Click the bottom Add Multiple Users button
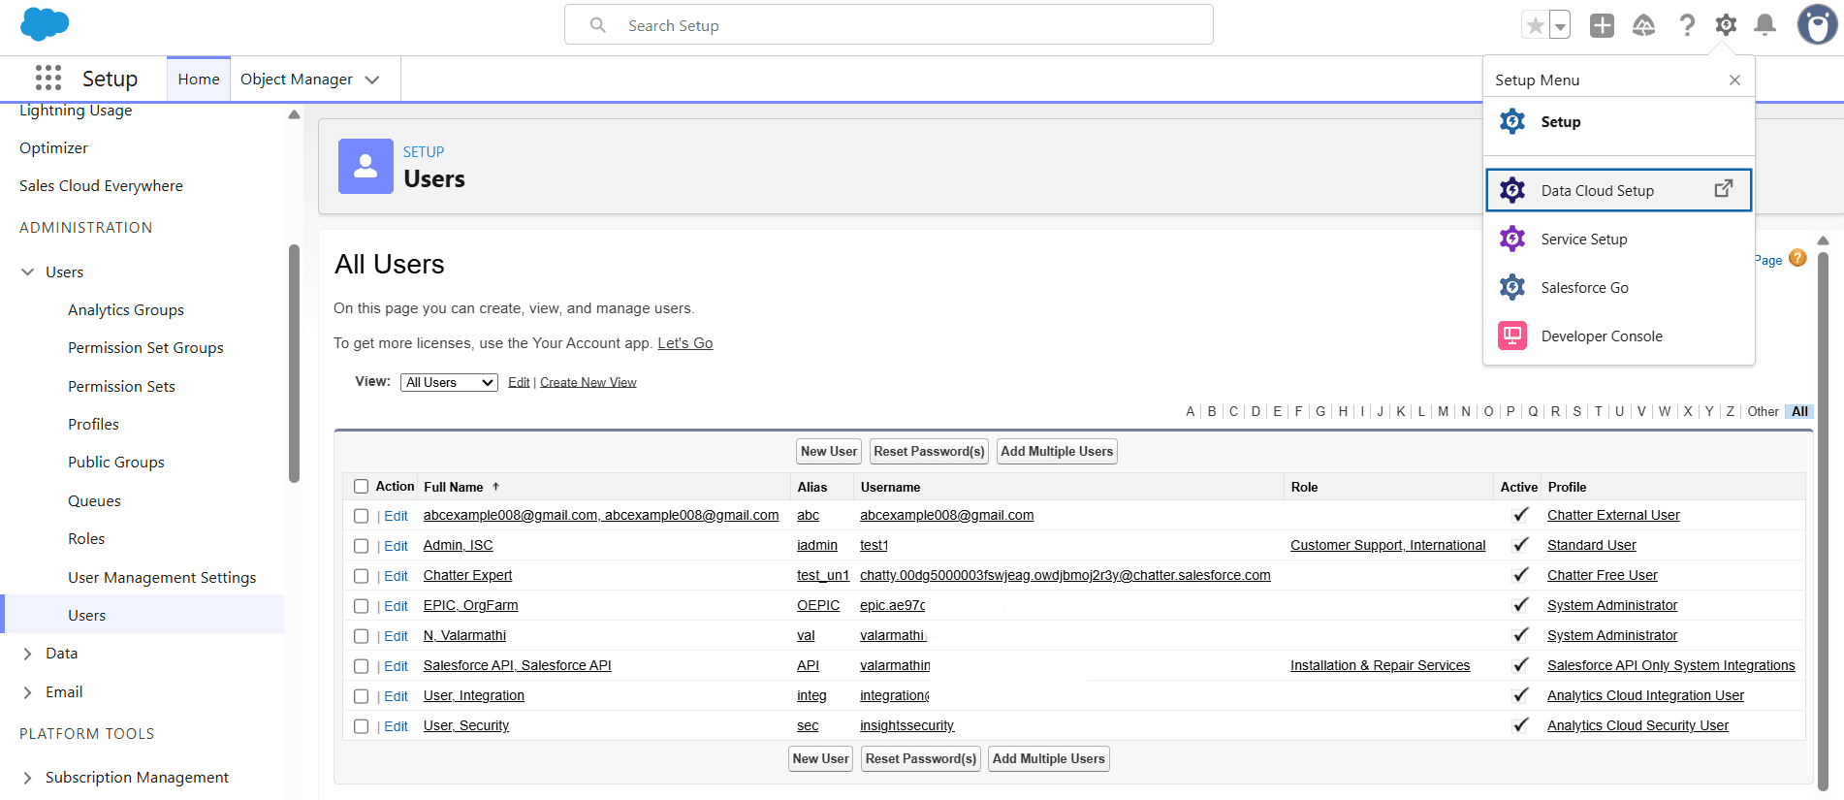Image resolution: width=1844 pixels, height=800 pixels. (x=1049, y=758)
